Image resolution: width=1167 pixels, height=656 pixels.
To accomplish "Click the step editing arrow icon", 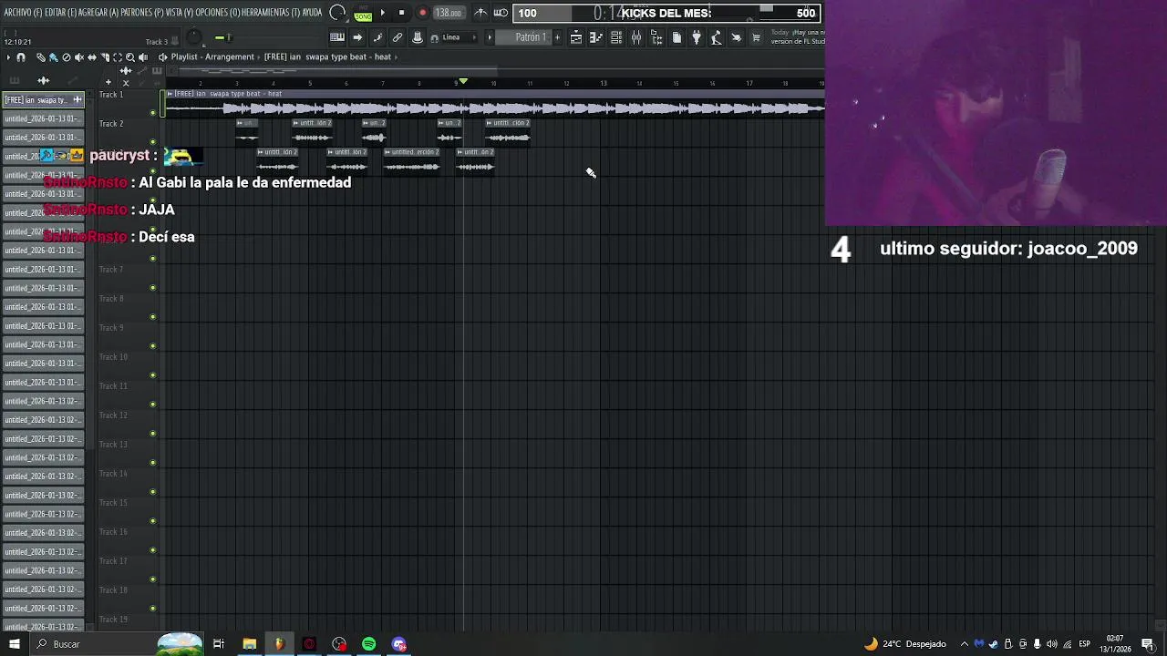I will (357, 37).
